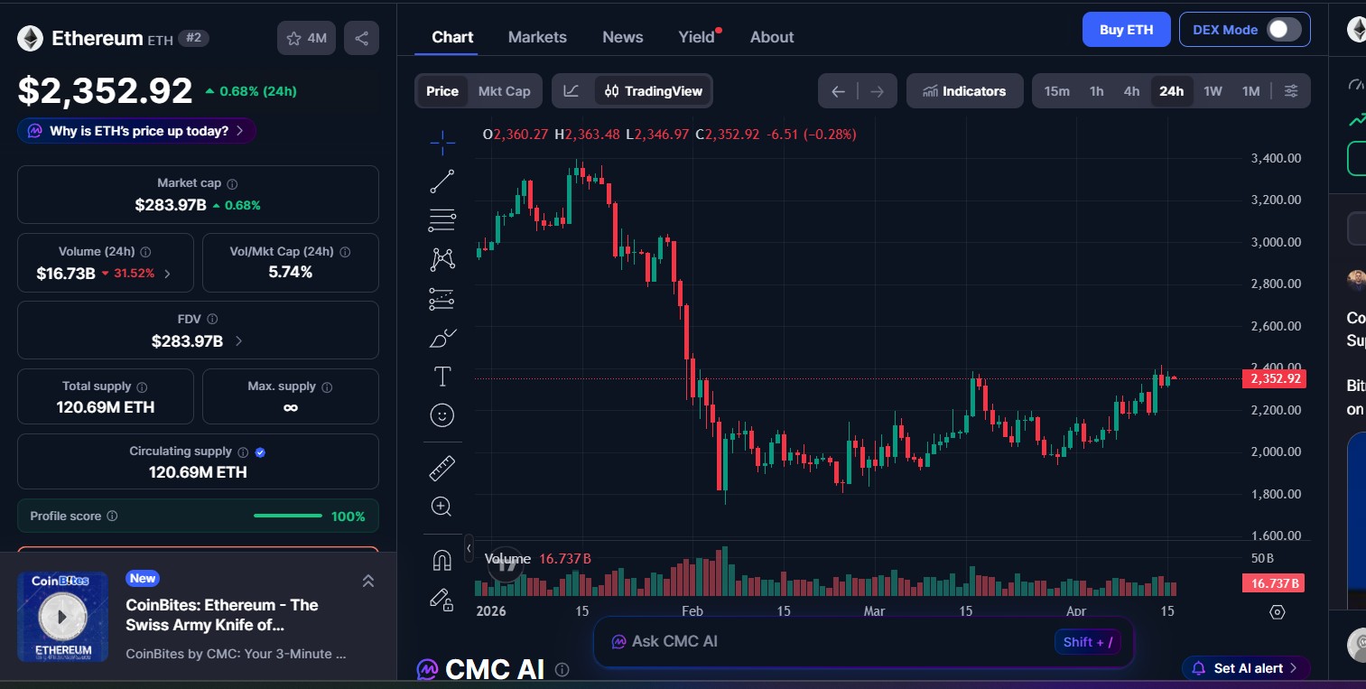This screenshot has height=689, width=1366.
Task: Select the 1W timeframe
Action: click(x=1213, y=90)
